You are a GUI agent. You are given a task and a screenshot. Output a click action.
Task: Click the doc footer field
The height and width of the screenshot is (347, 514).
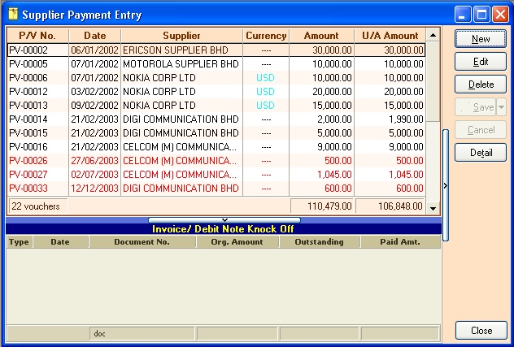click(x=142, y=333)
